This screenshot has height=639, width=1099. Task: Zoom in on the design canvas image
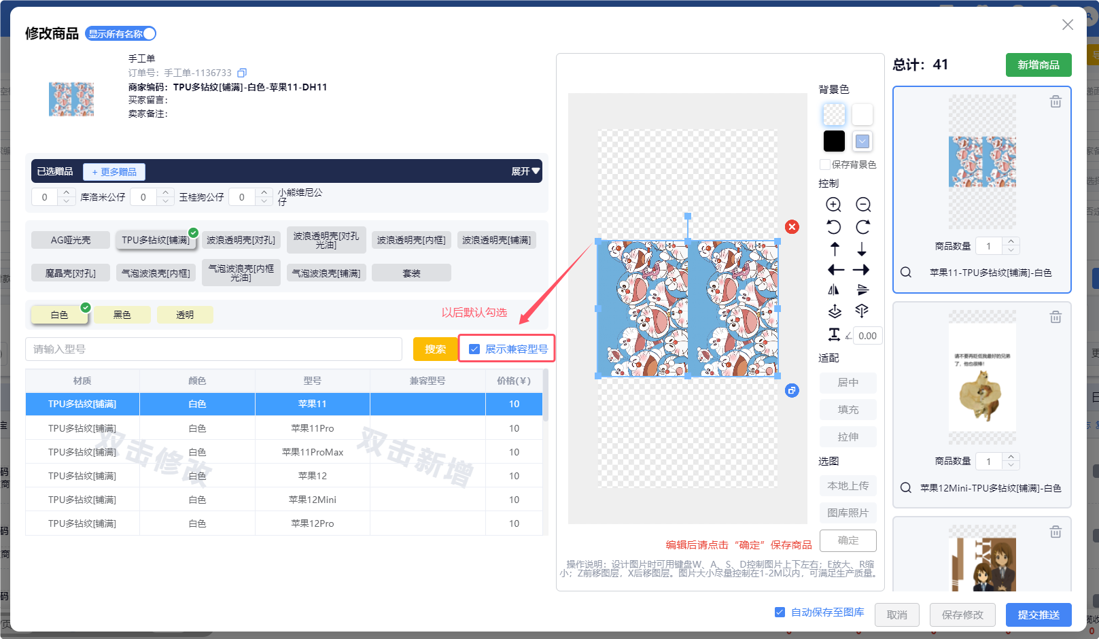point(834,205)
